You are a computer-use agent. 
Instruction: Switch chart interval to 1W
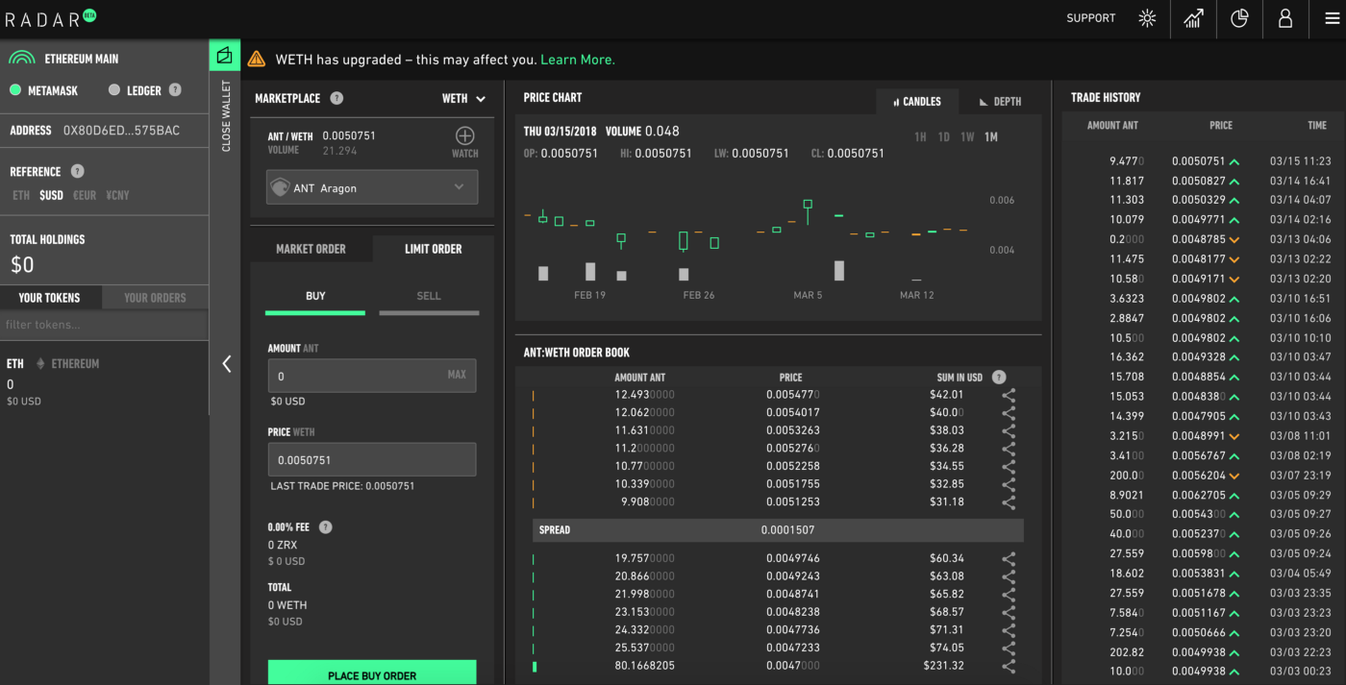pyautogui.click(x=967, y=137)
